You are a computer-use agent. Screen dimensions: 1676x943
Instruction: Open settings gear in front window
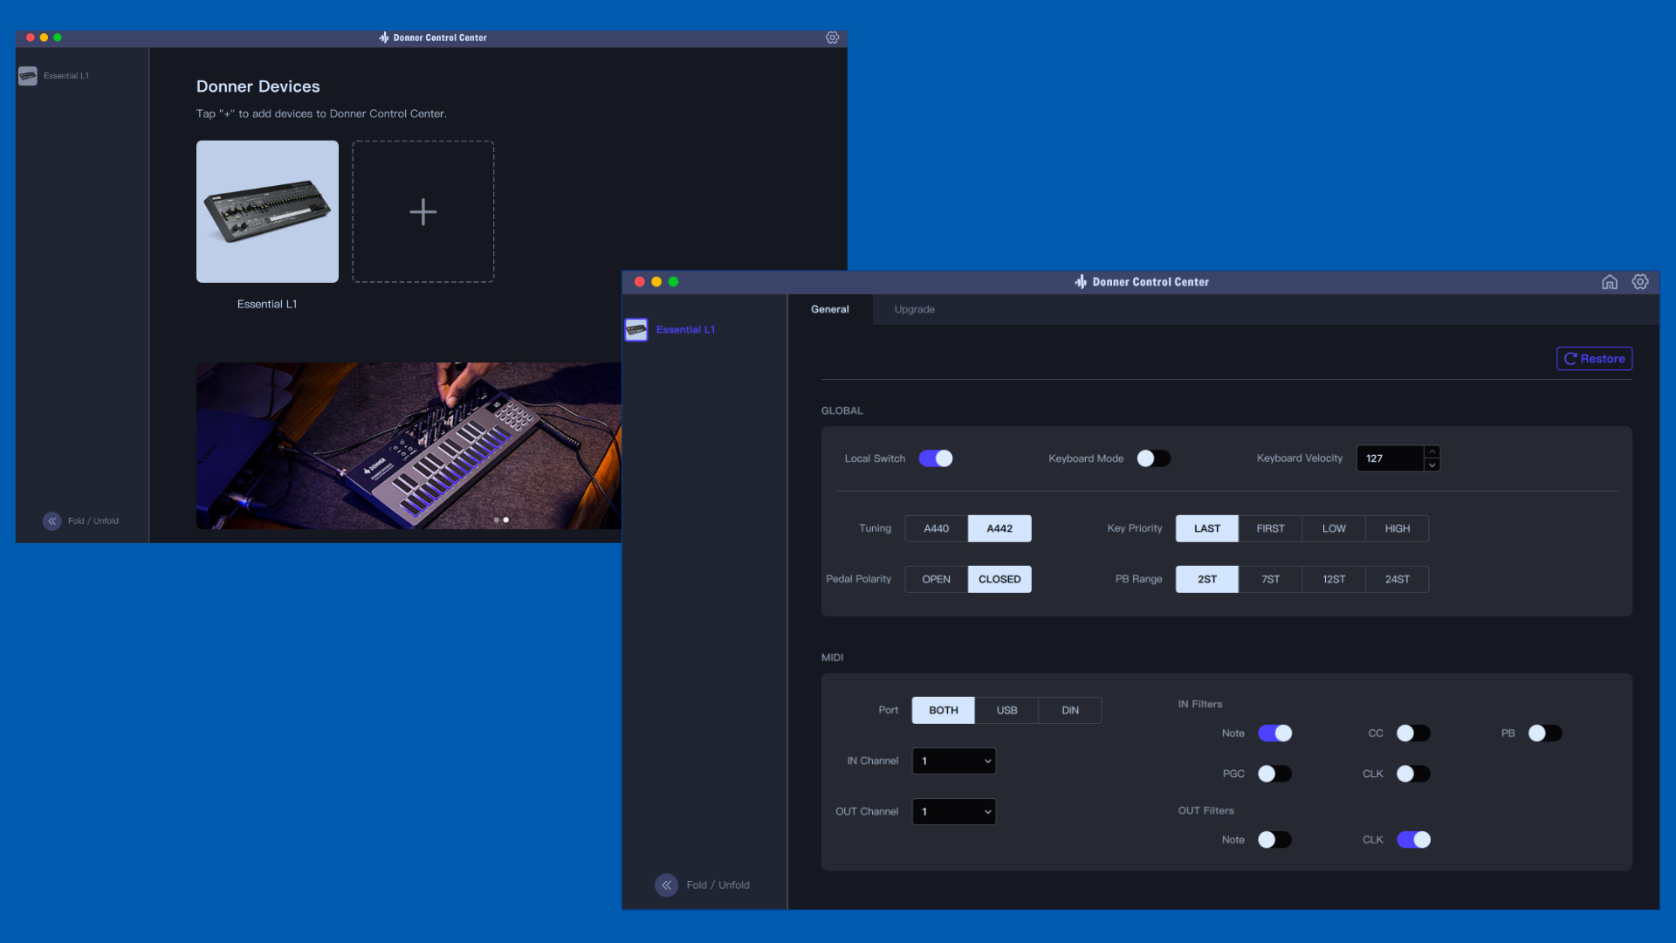pyautogui.click(x=1640, y=282)
